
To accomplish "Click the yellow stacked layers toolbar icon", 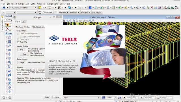I will (126, 8).
